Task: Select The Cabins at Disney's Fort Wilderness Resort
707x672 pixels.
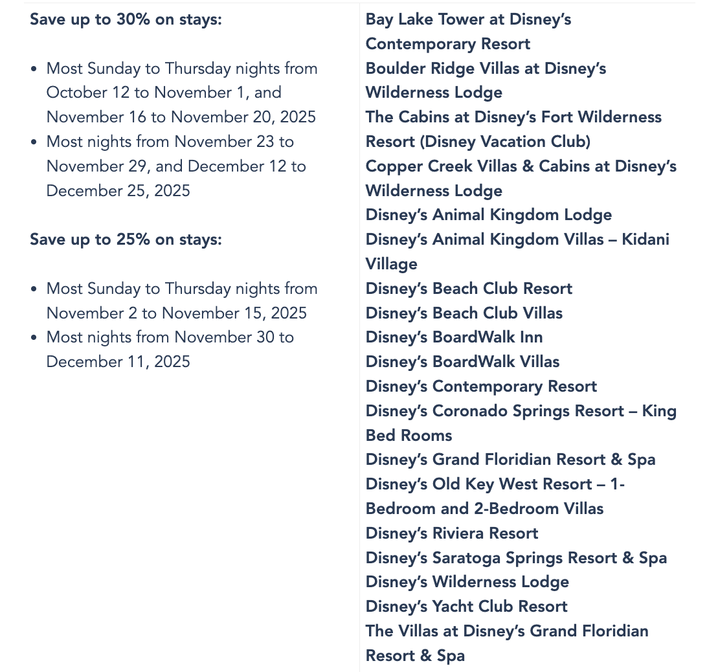Action: (513, 117)
